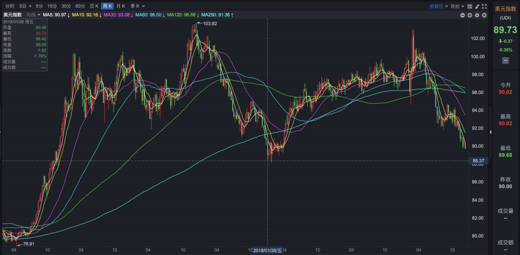The height and width of the screenshot is (255, 520).
Task: Switch to the 月K chart tab
Action: click(x=121, y=6)
